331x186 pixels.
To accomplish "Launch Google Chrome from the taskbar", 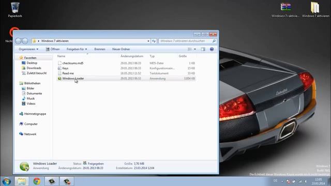I will [37, 181].
